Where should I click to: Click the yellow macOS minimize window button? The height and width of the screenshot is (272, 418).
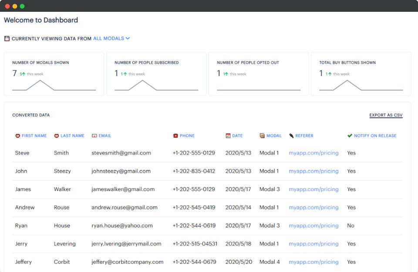point(15,6)
